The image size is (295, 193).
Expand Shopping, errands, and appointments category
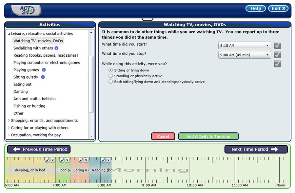[x=9, y=121]
